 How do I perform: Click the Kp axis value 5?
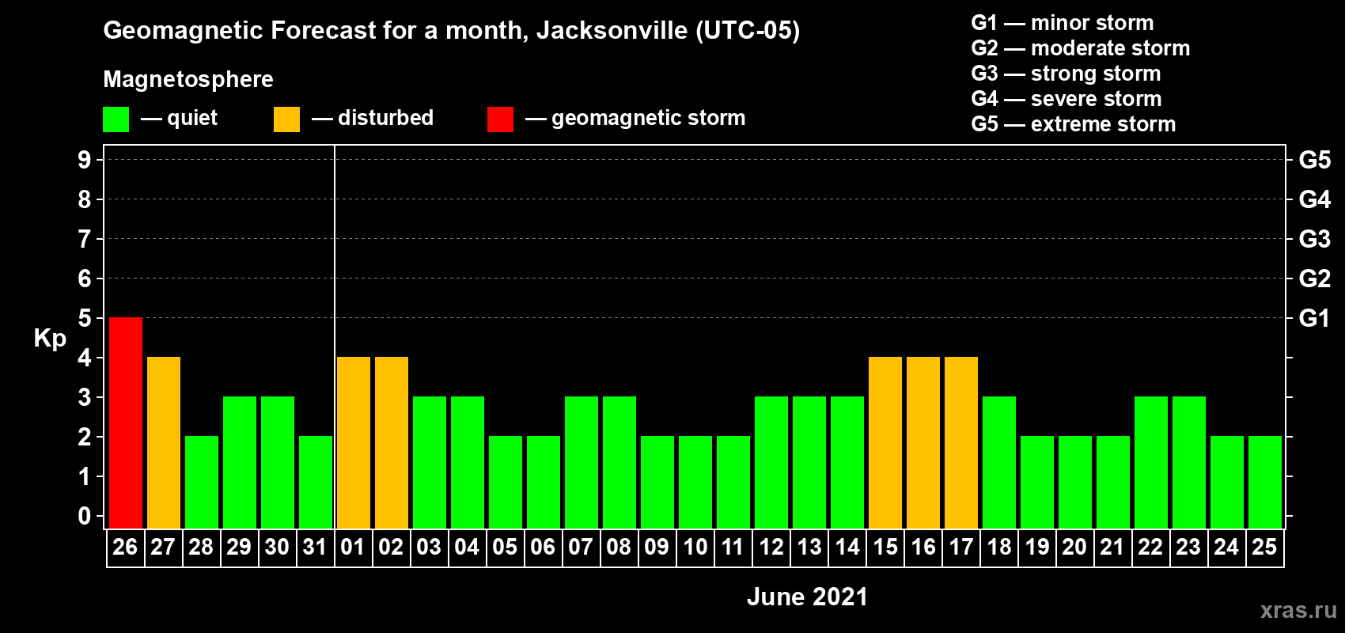pyautogui.click(x=85, y=318)
